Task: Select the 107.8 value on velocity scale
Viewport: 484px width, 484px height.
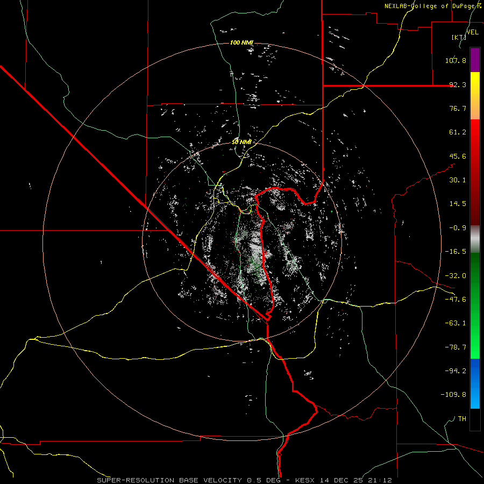Action: pos(455,60)
